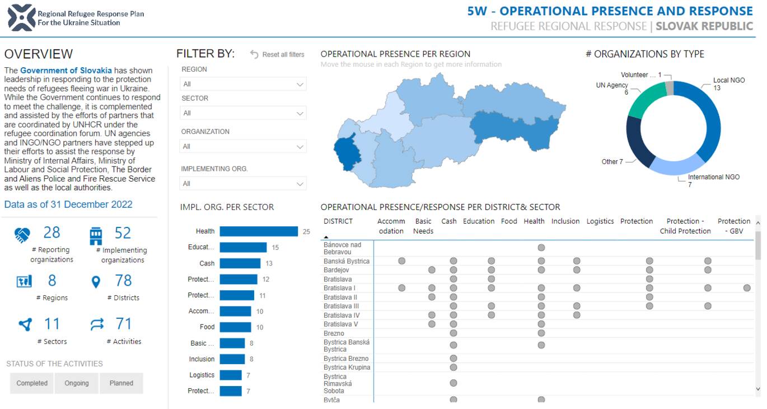
Task: Select the Logistics bar in sector chart
Action: pos(231,375)
